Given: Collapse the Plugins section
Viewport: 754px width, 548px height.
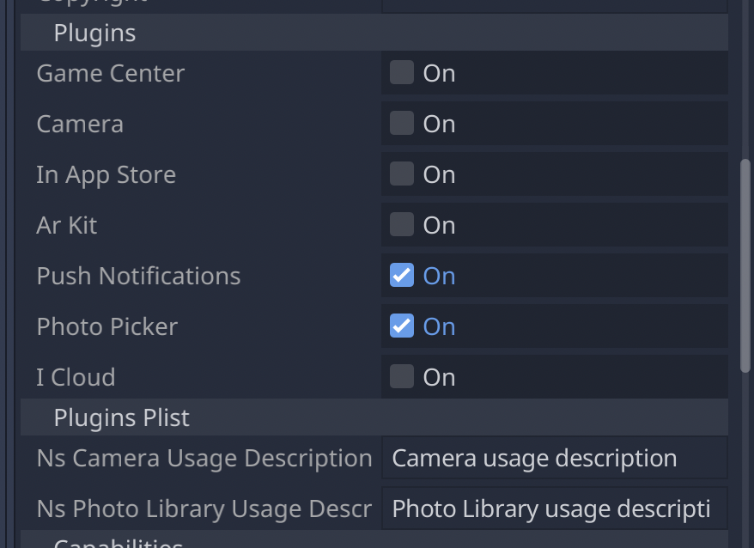Looking at the screenshot, I should 94,33.
